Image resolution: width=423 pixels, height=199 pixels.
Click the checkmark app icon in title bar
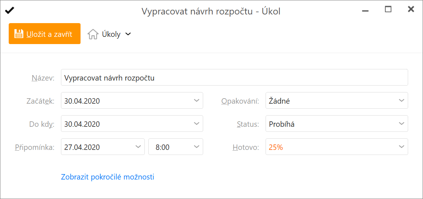pos(9,10)
